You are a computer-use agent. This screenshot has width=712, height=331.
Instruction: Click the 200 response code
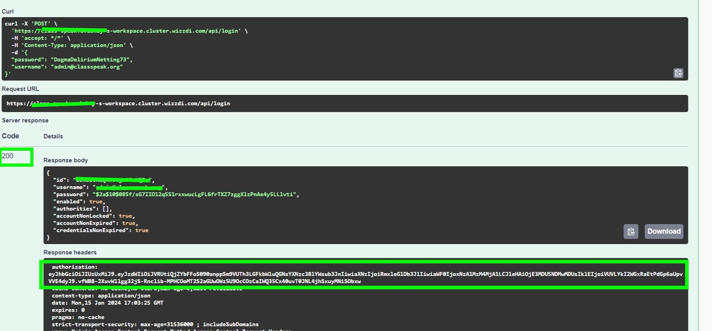coord(8,156)
